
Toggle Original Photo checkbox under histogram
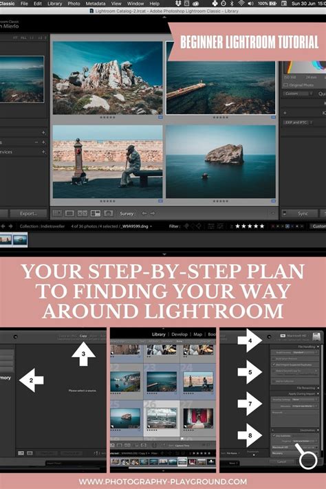[285, 85]
